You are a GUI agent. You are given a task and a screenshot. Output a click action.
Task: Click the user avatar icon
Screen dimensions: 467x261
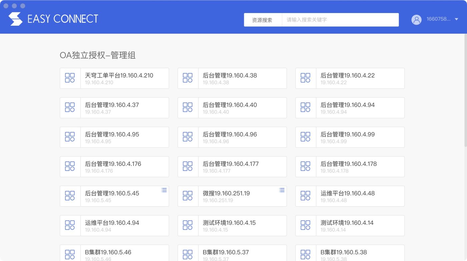(x=416, y=20)
